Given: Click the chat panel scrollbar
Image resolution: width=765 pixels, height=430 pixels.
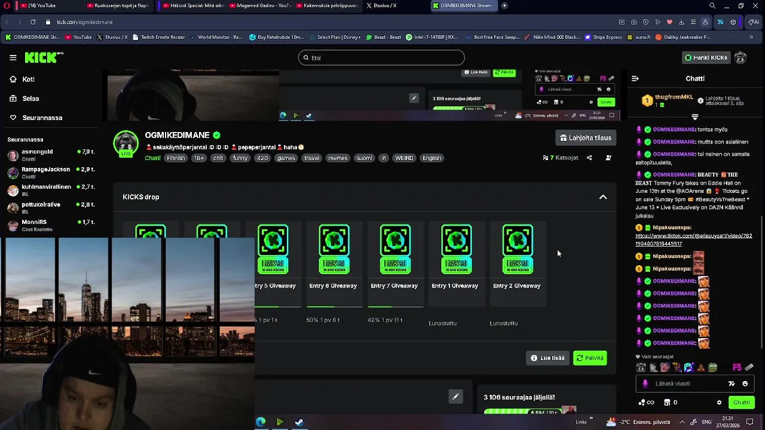Looking at the screenshot, I should (761, 281).
